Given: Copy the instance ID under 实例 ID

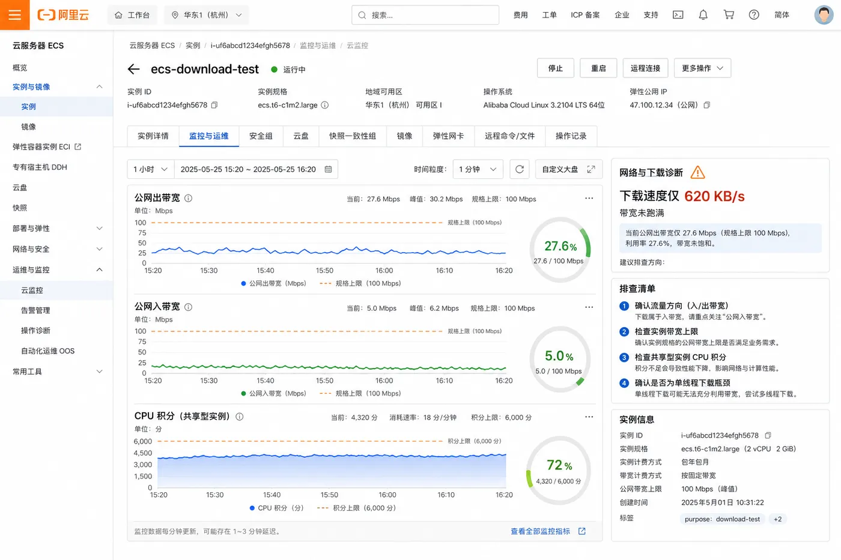Looking at the screenshot, I should tap(214, 105).
